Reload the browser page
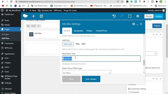The width and height of the screenshot is (168, 94). [11, 2]
